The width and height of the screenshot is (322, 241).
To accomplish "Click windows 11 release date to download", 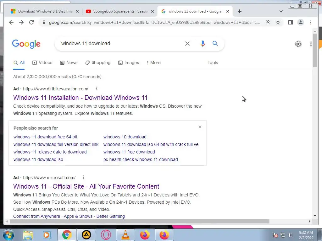I will pyautogui.click(x=50, y=152).
